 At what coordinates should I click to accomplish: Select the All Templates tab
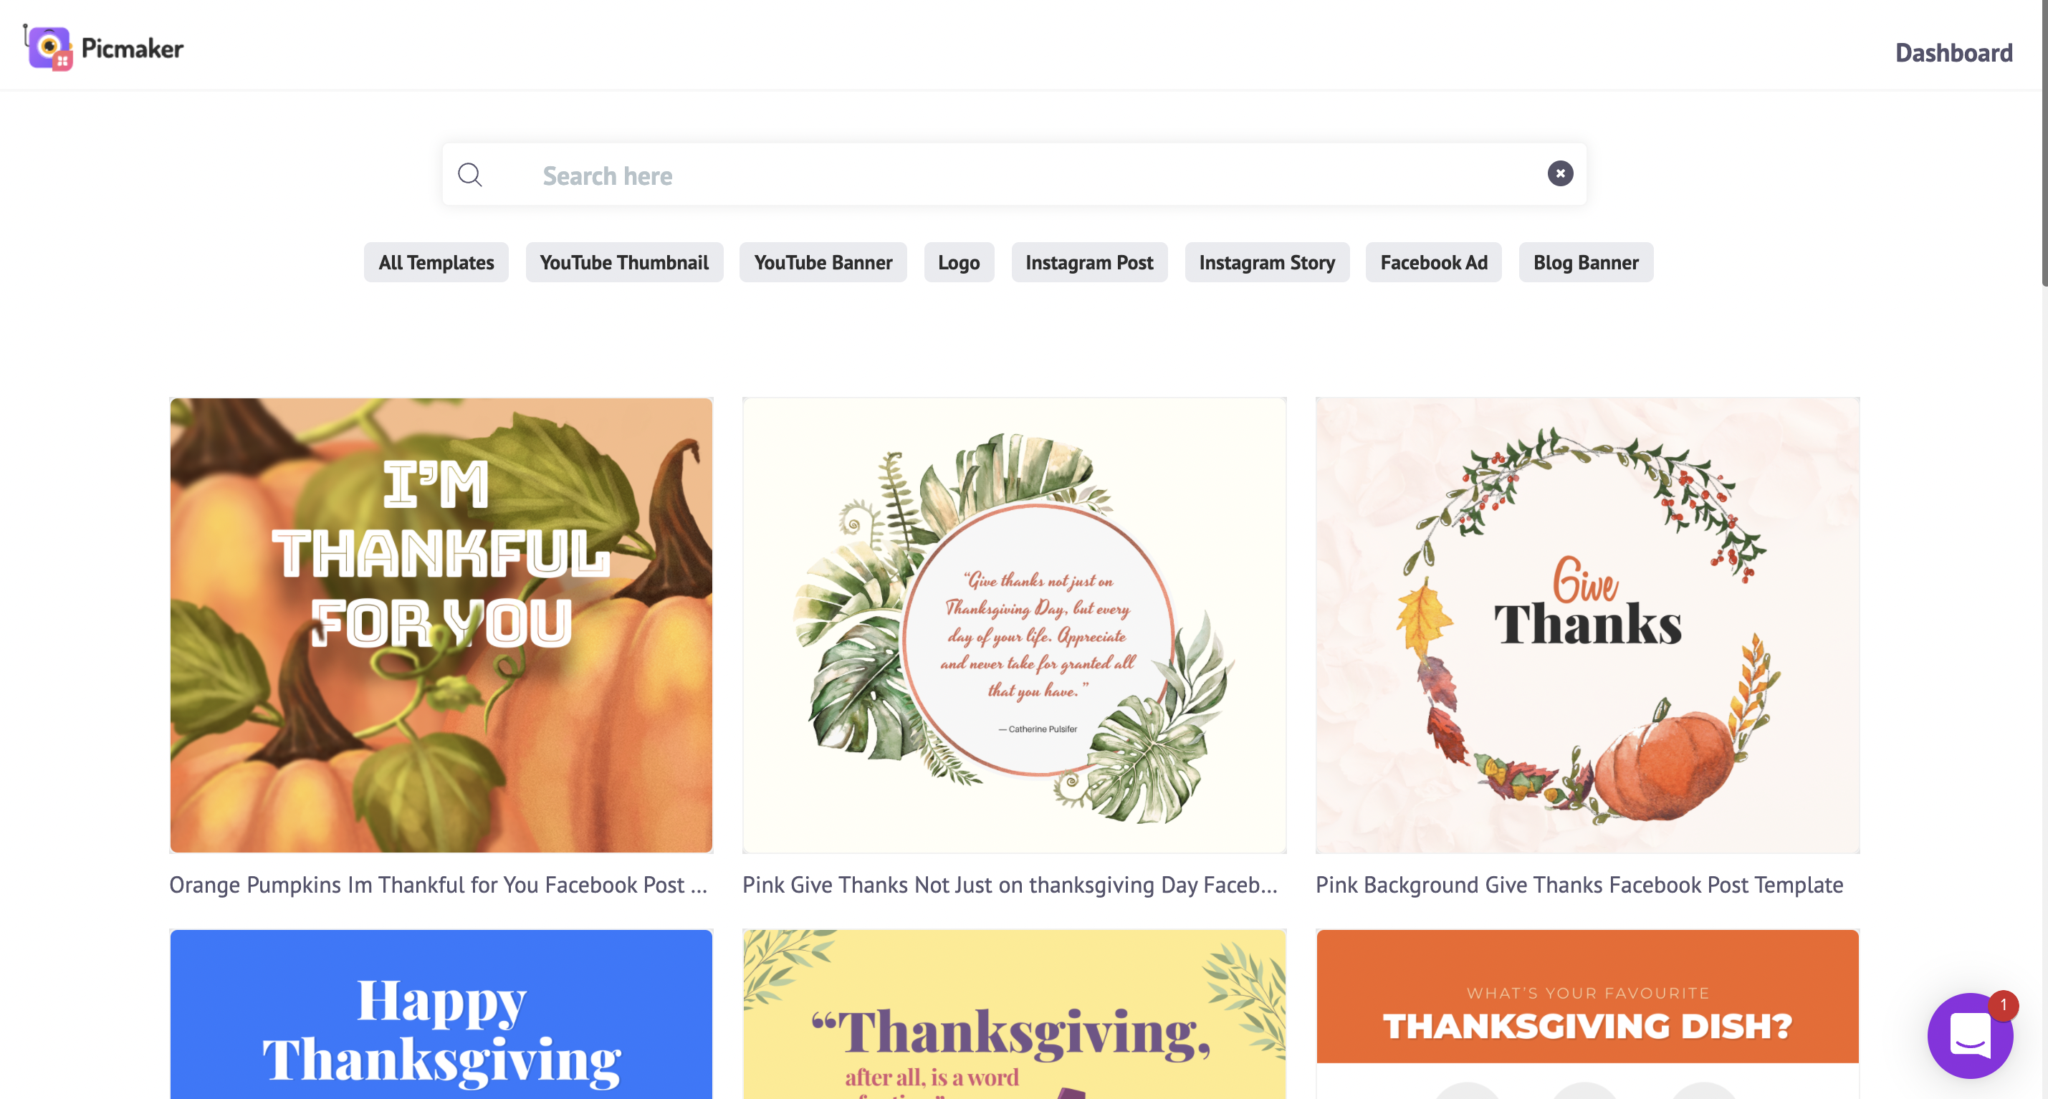point(436,261)
